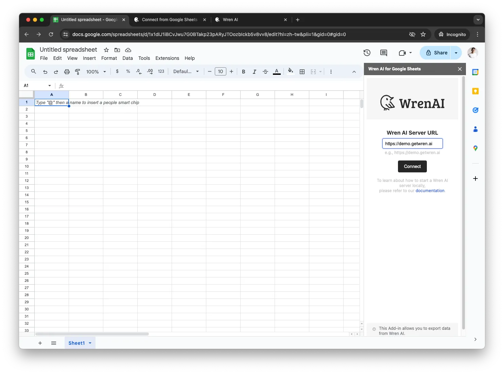Screen dimensions: 504x374
Task: Increase font size with plus
Action: (x=231, y=71)
